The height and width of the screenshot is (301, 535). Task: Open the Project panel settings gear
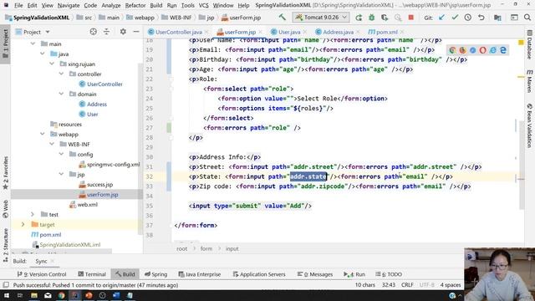(123, 32)
